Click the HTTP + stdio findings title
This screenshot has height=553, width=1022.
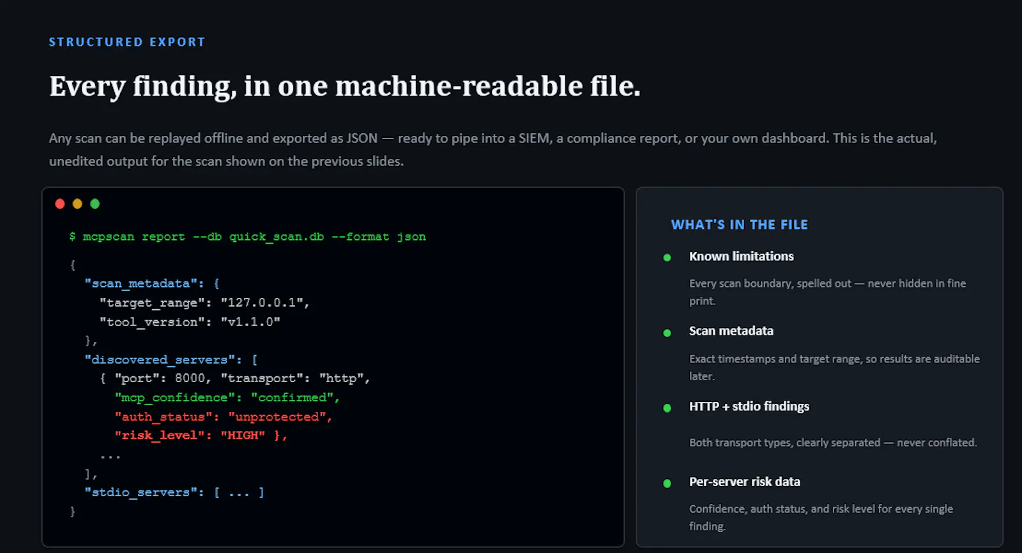tap(749, 406)
